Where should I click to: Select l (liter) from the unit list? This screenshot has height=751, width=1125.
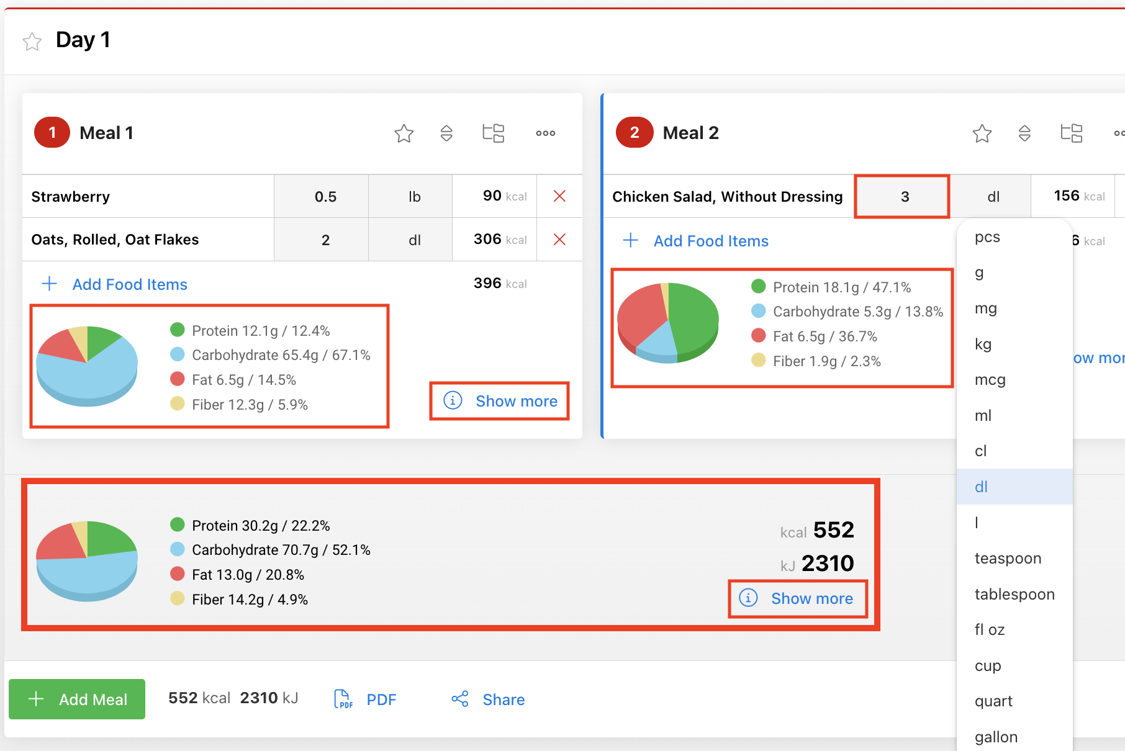pyautogui.click(x=1014, y=522)
